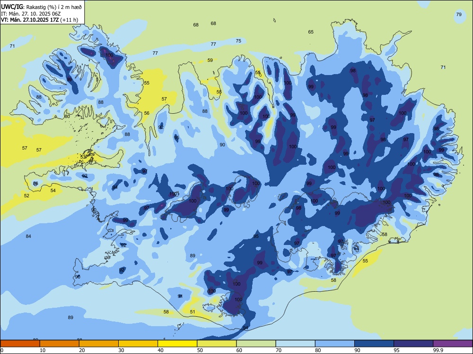473x354 pixels.
Task: Click the legend tick label 95
Action: (x=397, y=350)
